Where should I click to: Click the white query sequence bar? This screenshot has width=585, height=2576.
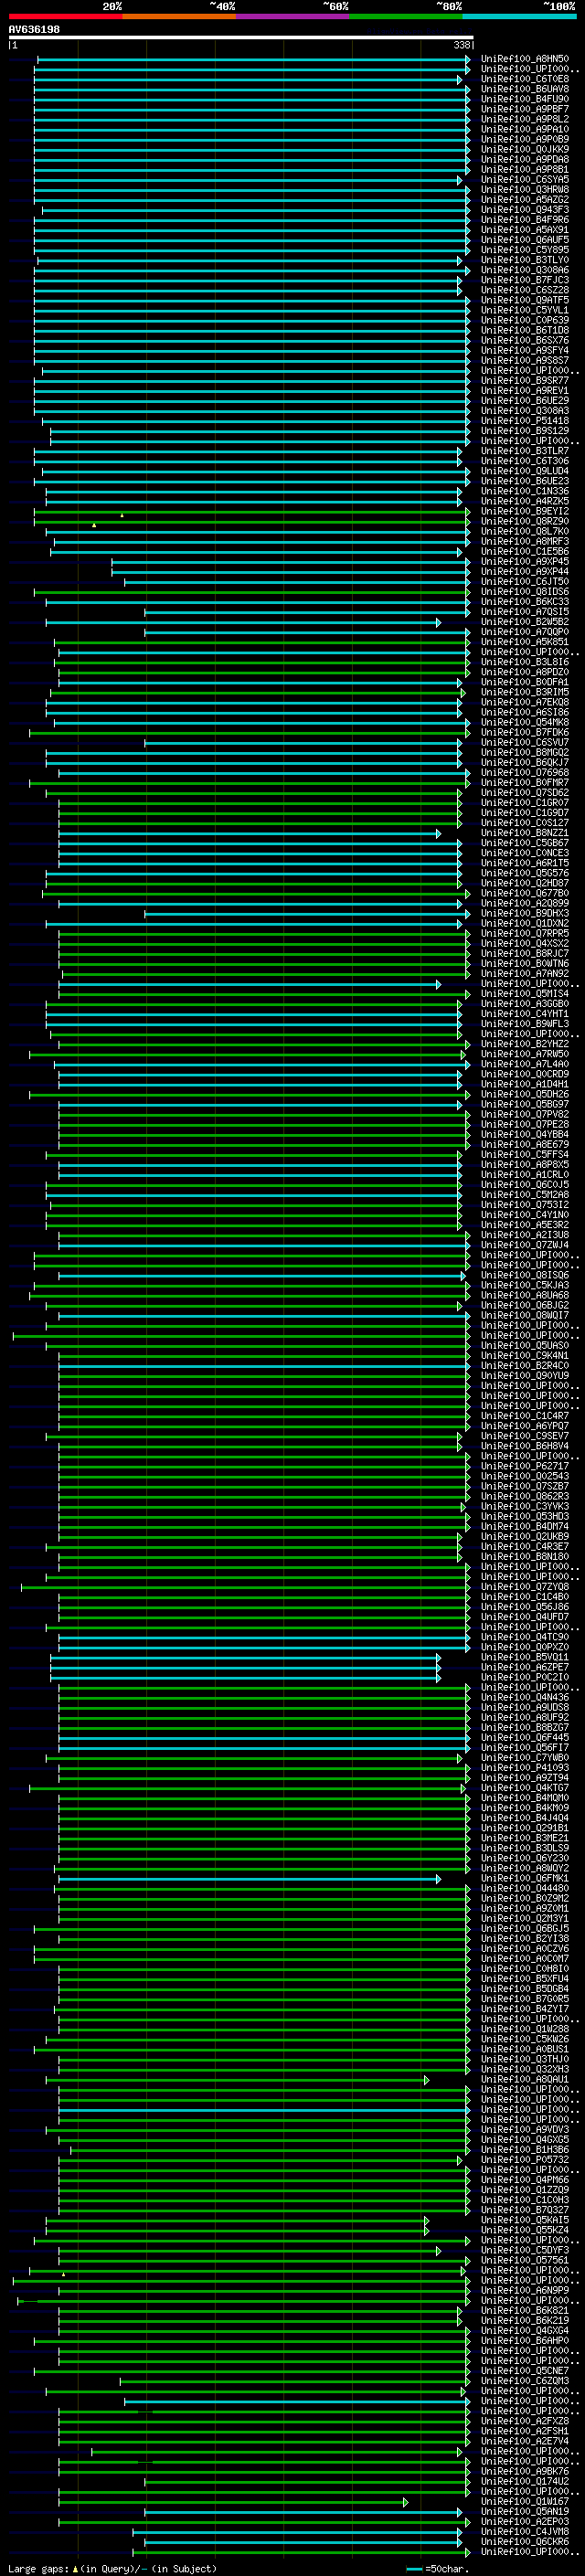tap(241, 38)
